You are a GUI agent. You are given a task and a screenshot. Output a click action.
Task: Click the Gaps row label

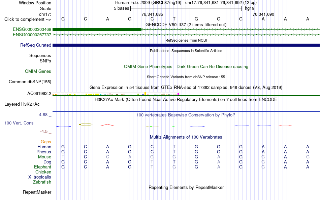point(46,142)
